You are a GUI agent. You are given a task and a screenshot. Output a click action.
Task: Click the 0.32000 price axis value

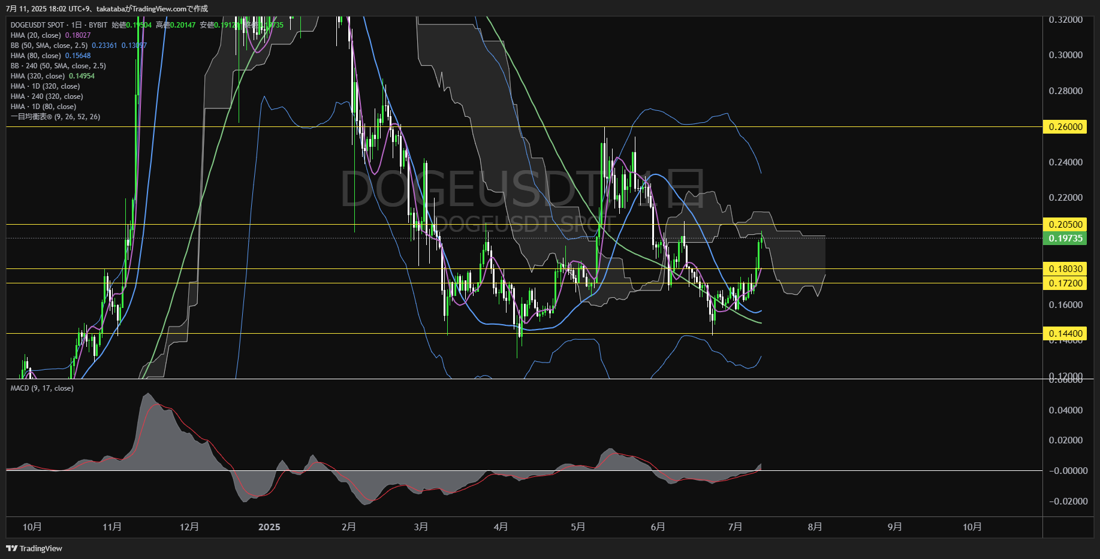pyautogui.click(x=1065, y=20)
